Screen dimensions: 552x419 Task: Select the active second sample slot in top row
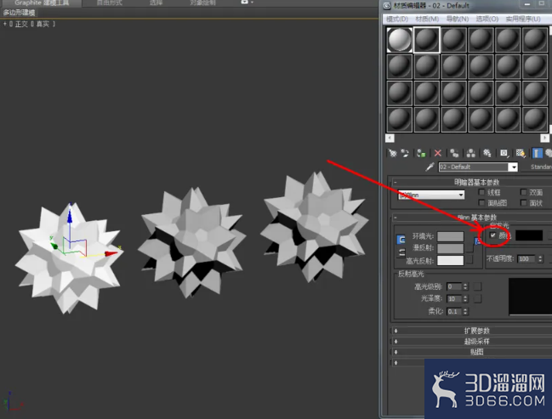pyautogui.click(x=427, y=40)
